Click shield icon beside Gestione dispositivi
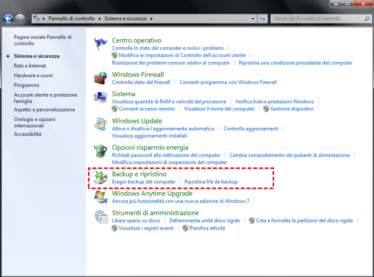Image resolution: width=374 pixels, height=277 pixels. coord(266,109)
